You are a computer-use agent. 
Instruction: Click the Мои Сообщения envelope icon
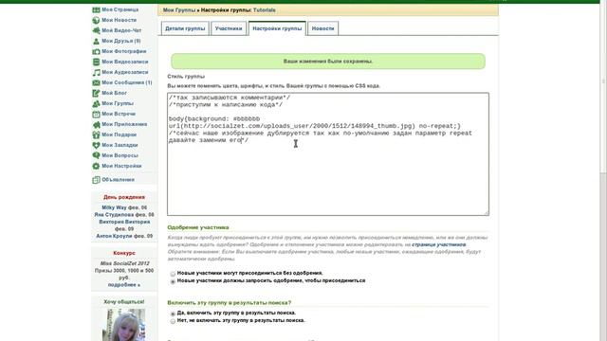click(96, 82)
